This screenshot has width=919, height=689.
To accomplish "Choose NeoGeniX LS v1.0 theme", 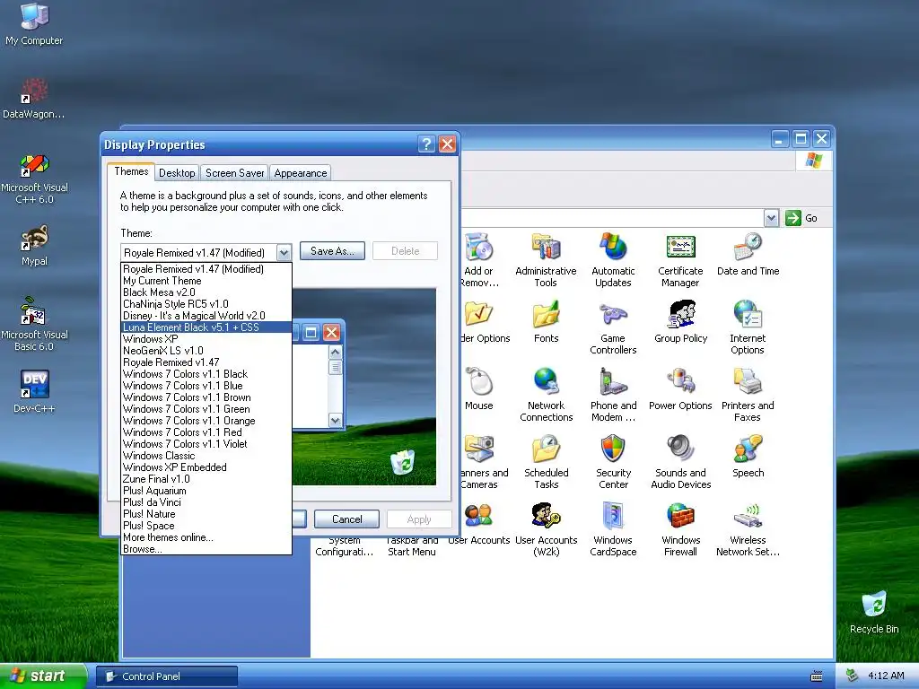I will coord(206,351).
